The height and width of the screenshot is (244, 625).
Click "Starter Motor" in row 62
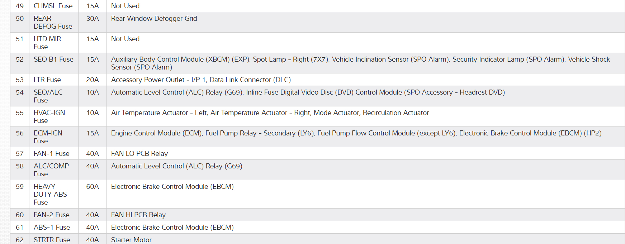[x=131, y=240]
